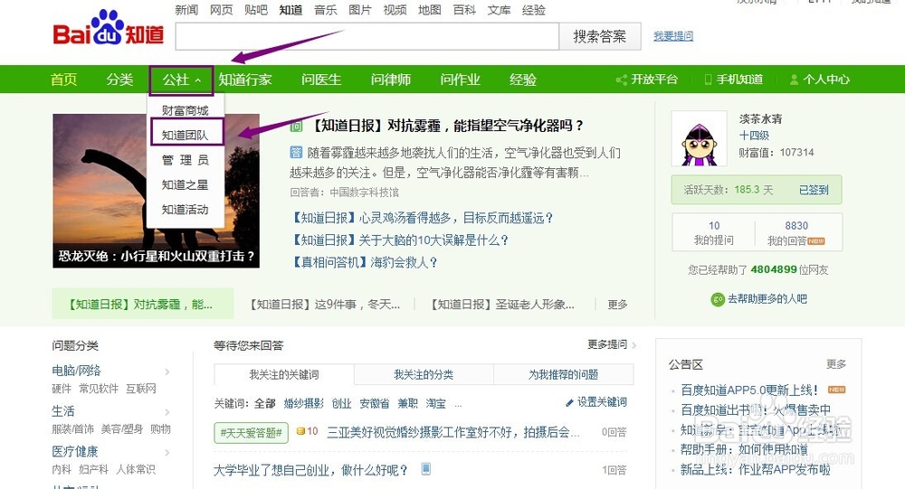Open 关于大脑的10大误解是什么 link
The height and width of the screenshot is (489, 905).
[399, 240]
